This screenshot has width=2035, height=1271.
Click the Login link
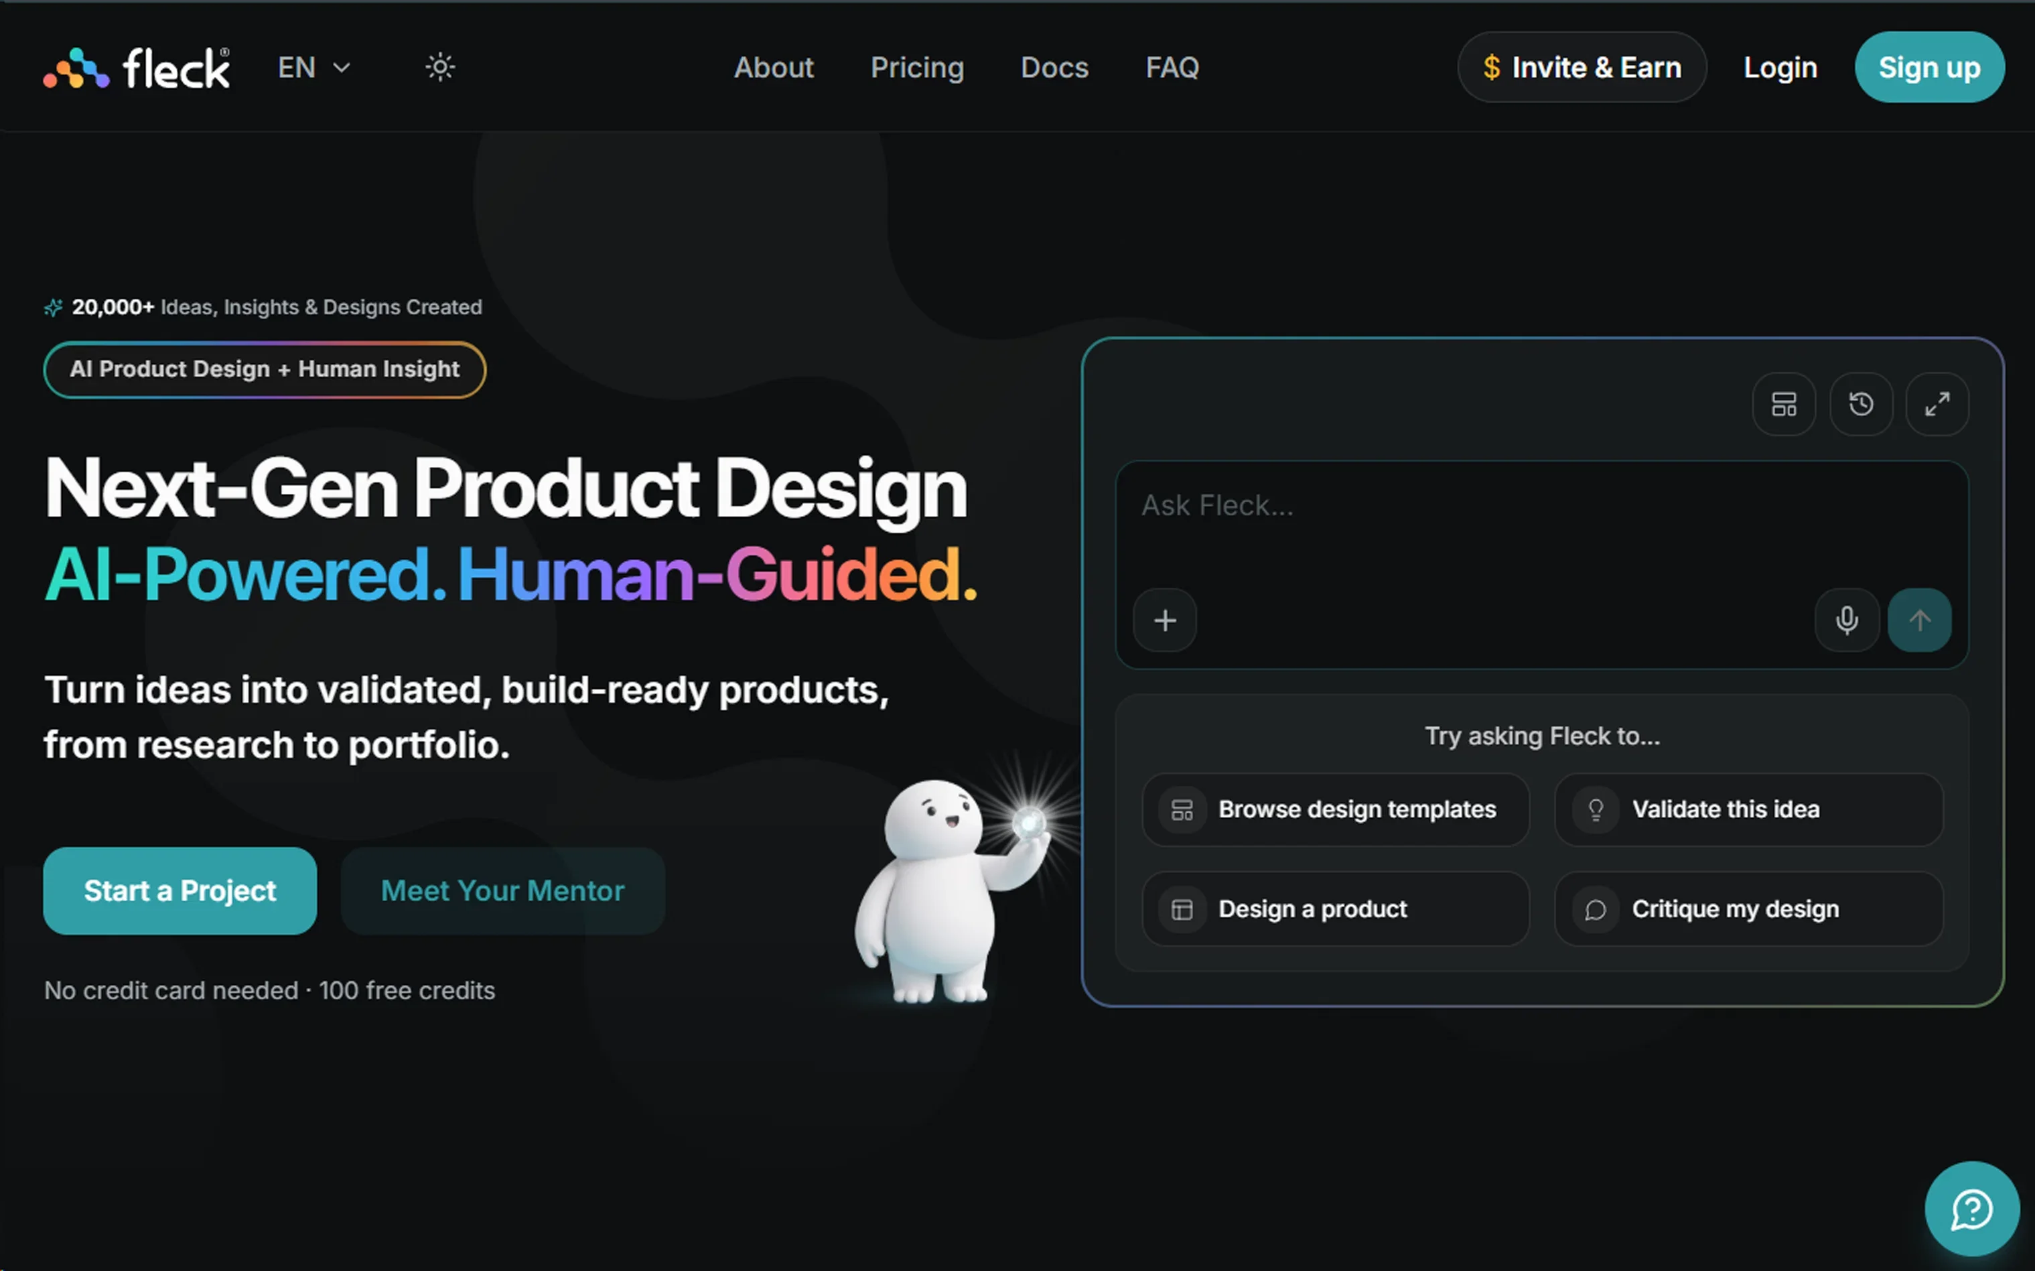(1780, 67)
